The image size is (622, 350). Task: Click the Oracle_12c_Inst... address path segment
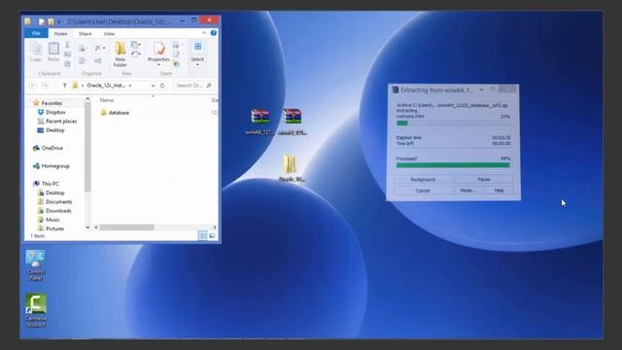coord(106,86)
